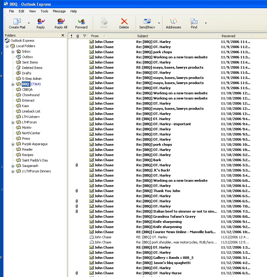Select the 5-Step Admin folder
This screenshot has width=267, height=277.
point(32,79)
